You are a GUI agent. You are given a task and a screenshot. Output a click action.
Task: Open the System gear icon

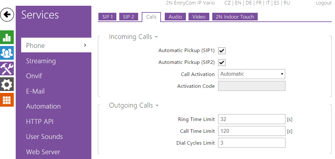(x=7, y=84)
